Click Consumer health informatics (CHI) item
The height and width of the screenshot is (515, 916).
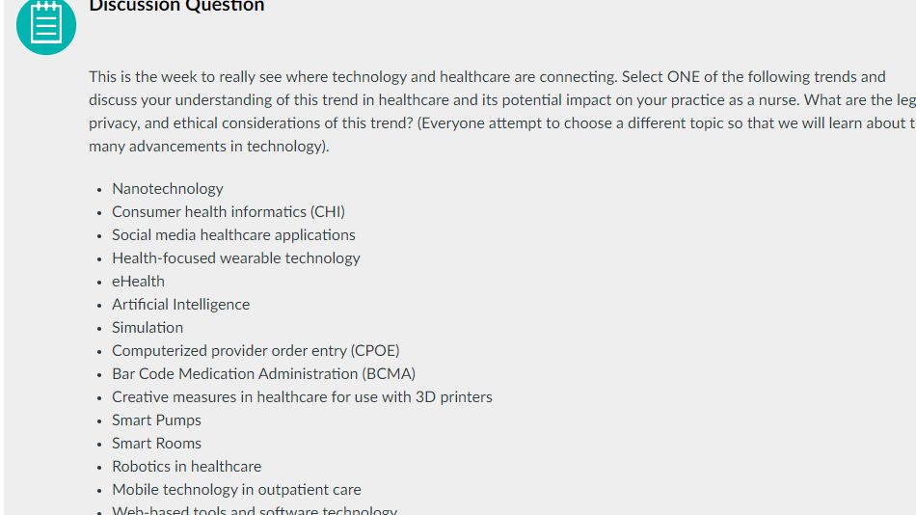(x=228, y=211)
